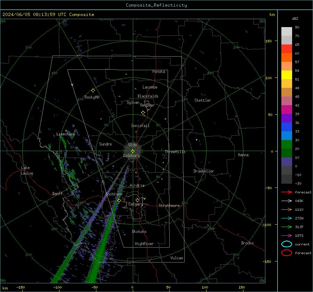Click the ThreeHills city label

175,152
